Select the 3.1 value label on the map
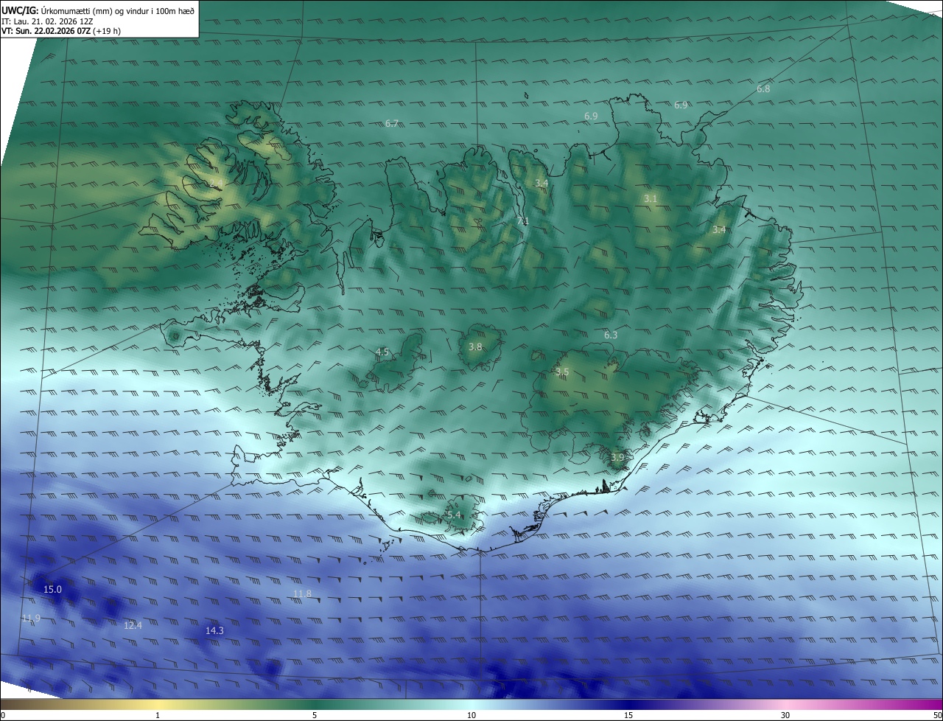943x721 pixels. click(x=650, y=199)
